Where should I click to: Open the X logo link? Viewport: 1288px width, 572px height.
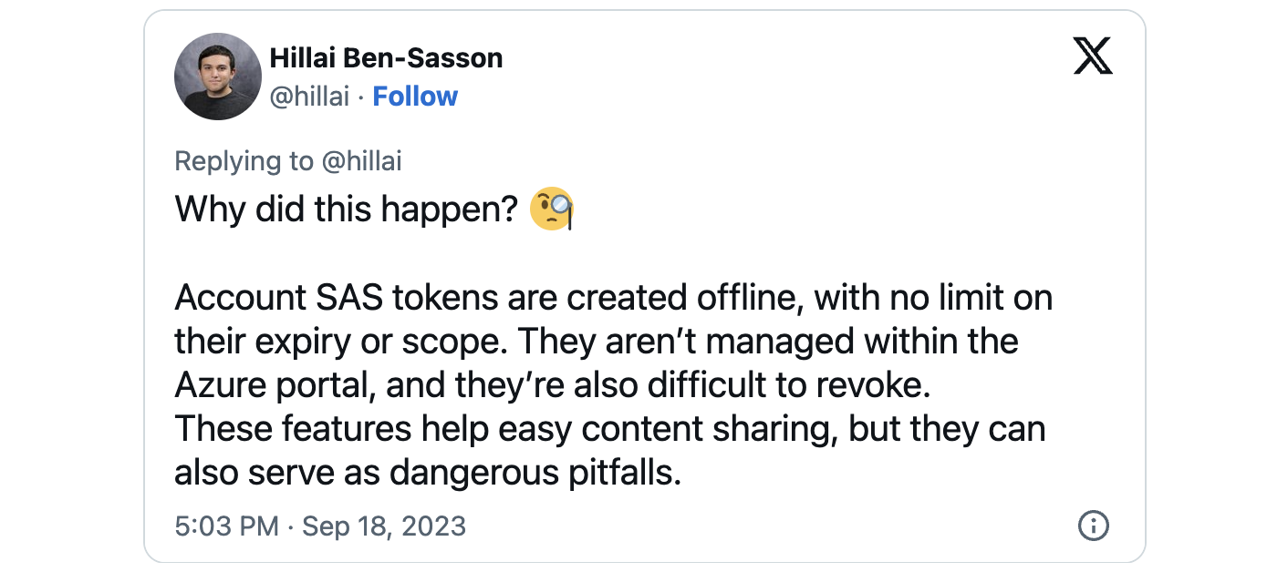[x=1093, y=59]
